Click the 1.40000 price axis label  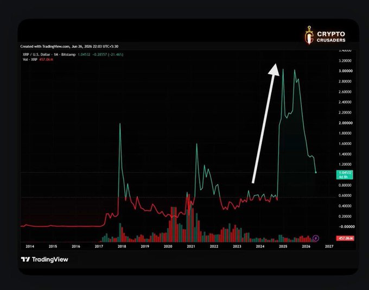click(346, 154)
